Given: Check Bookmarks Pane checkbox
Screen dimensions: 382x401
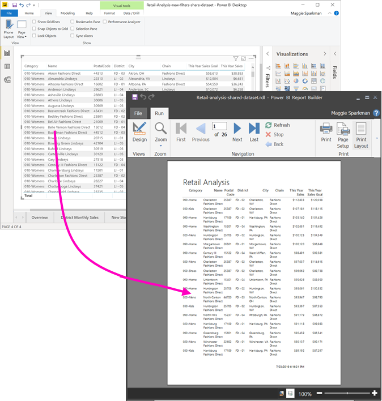Looking at the screenshot, I should 72,22.
